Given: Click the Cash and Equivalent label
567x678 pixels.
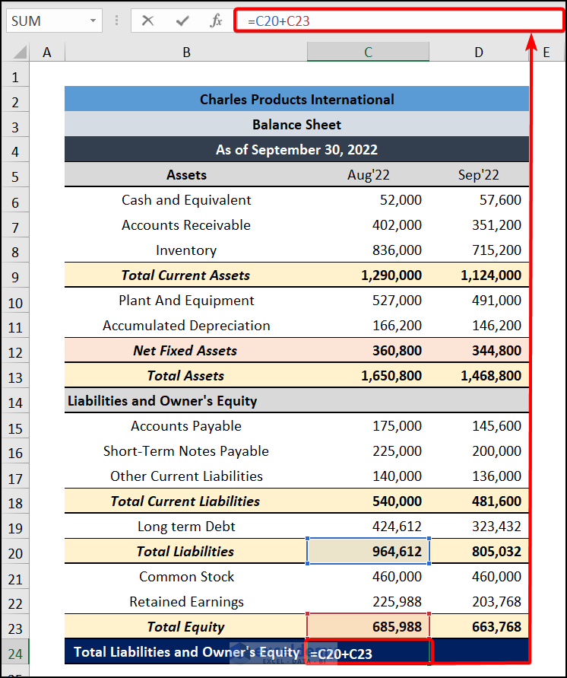Looking at the screenshot, I should pos(186,200).
